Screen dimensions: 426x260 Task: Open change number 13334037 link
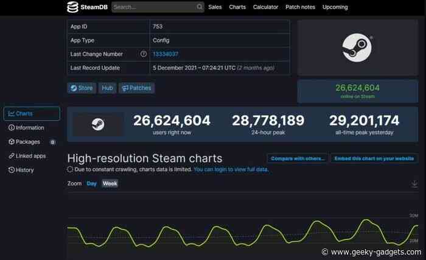coord(166,54)
